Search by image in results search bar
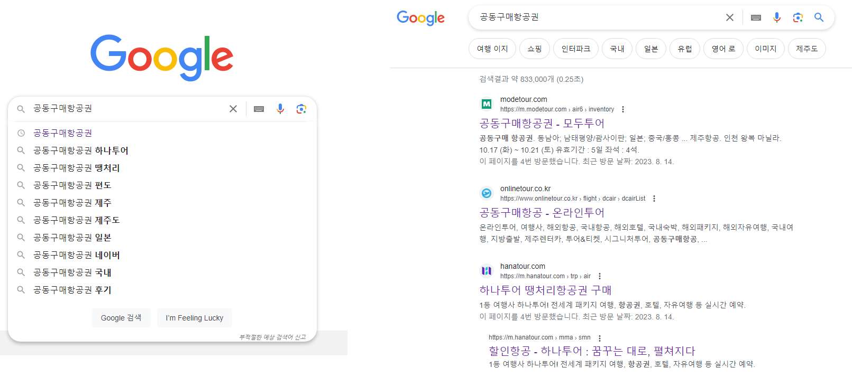 coord(798,17)
